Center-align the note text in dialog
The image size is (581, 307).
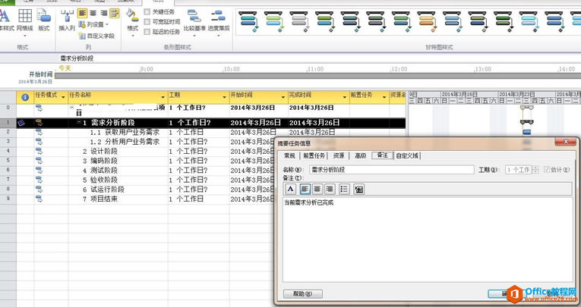click(317, 189)
